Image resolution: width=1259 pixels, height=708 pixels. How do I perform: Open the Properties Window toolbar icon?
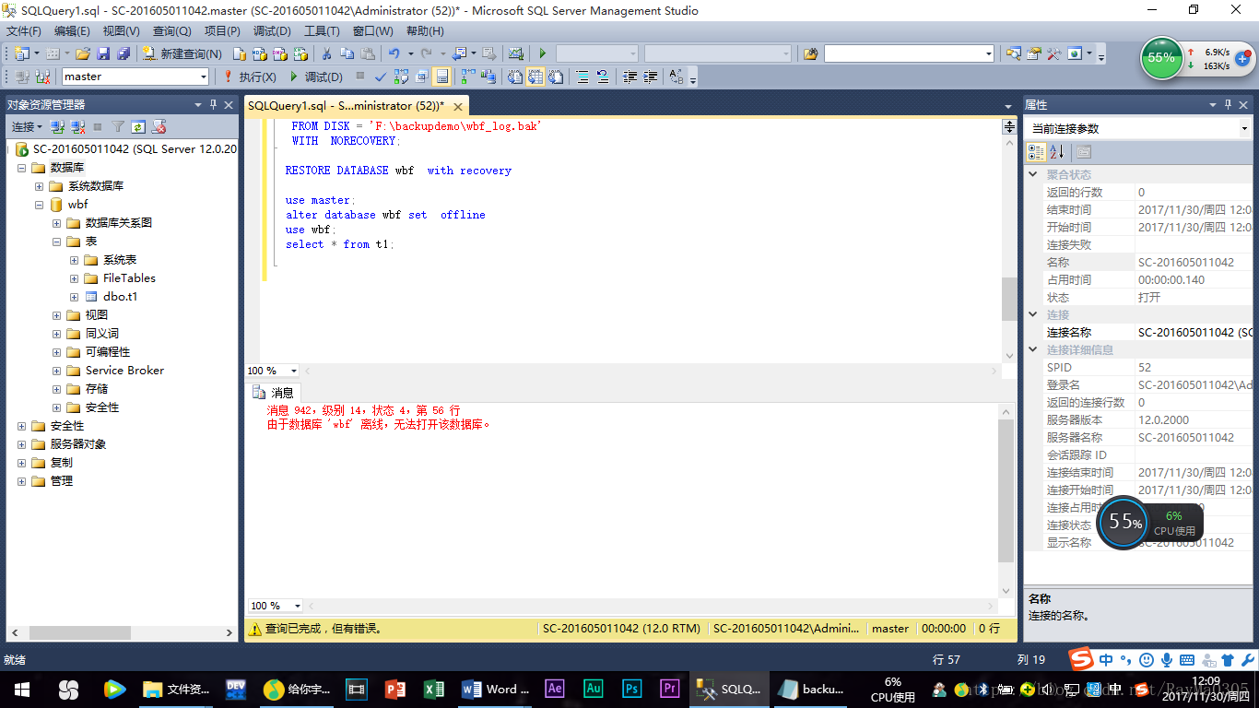pyautogui.click(x=1033, y=53)
